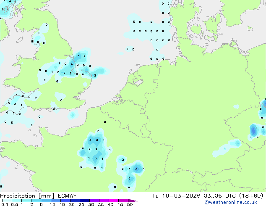The image size is (266, 206).
Task: Click the date 'Tu 10-03-2026'
Action: 176,196
